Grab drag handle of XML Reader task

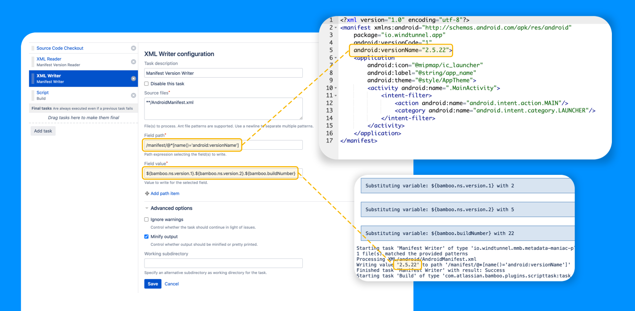[33, 62]
